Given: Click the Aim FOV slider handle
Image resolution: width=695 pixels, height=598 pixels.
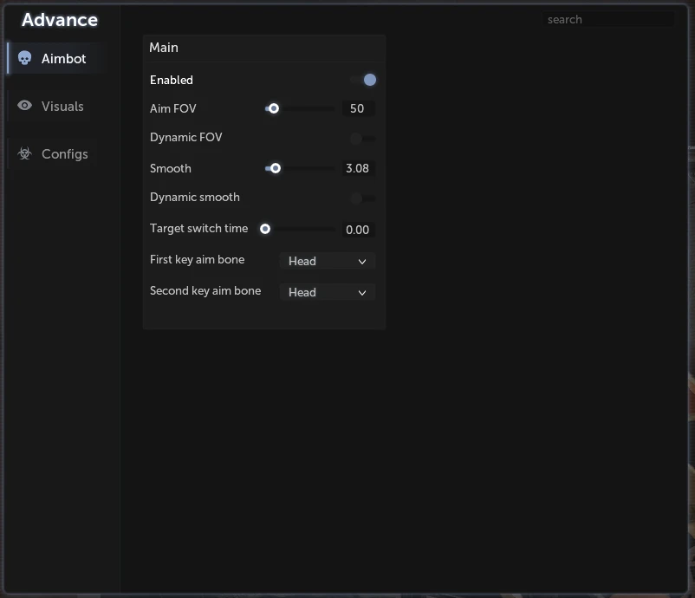Looking at the screenshot, I should (274, 108).
